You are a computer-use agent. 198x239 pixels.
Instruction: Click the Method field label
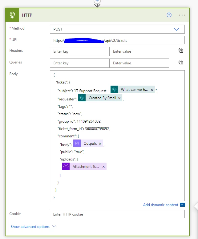click(x=18, y=28)
